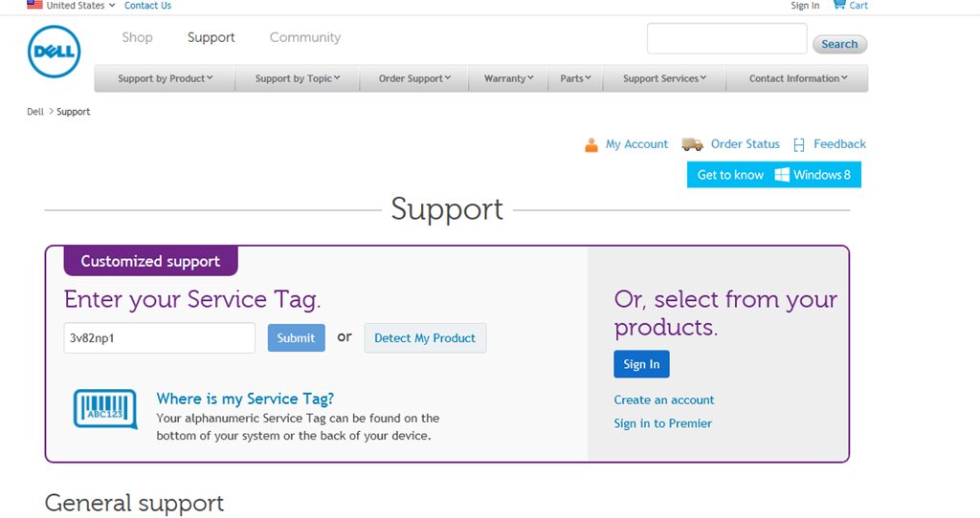Click the United States flag icon

[x=34, y=5]
